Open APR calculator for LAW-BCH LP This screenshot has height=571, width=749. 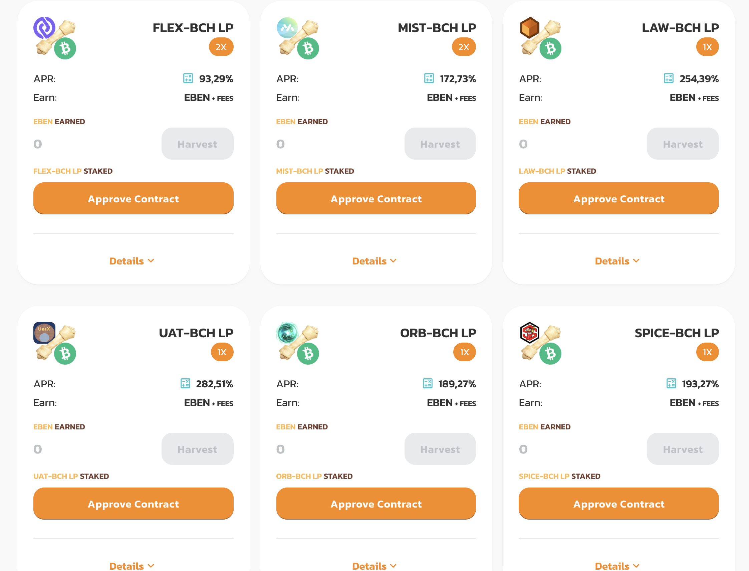[x=669, y=78]
